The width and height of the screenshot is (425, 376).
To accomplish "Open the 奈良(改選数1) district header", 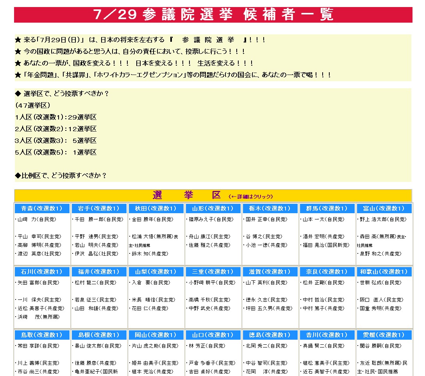I will pos(327,271).
